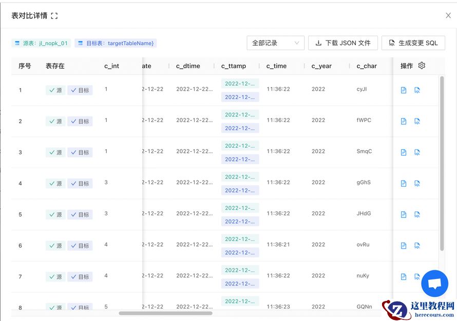Click the 目标 tag in row 2
Image resolution: width=457 pixels, height=321 pixels.
pos(80,122)
